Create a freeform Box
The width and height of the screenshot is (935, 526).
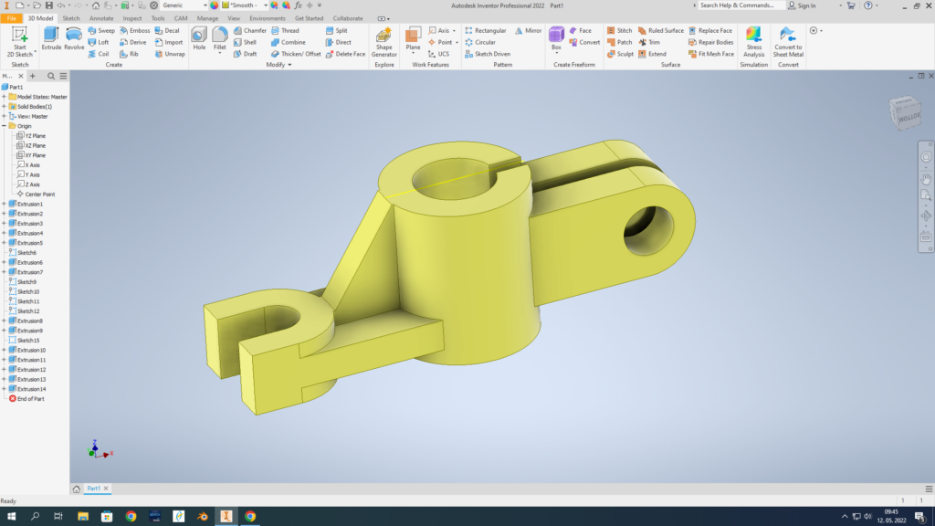556,38
